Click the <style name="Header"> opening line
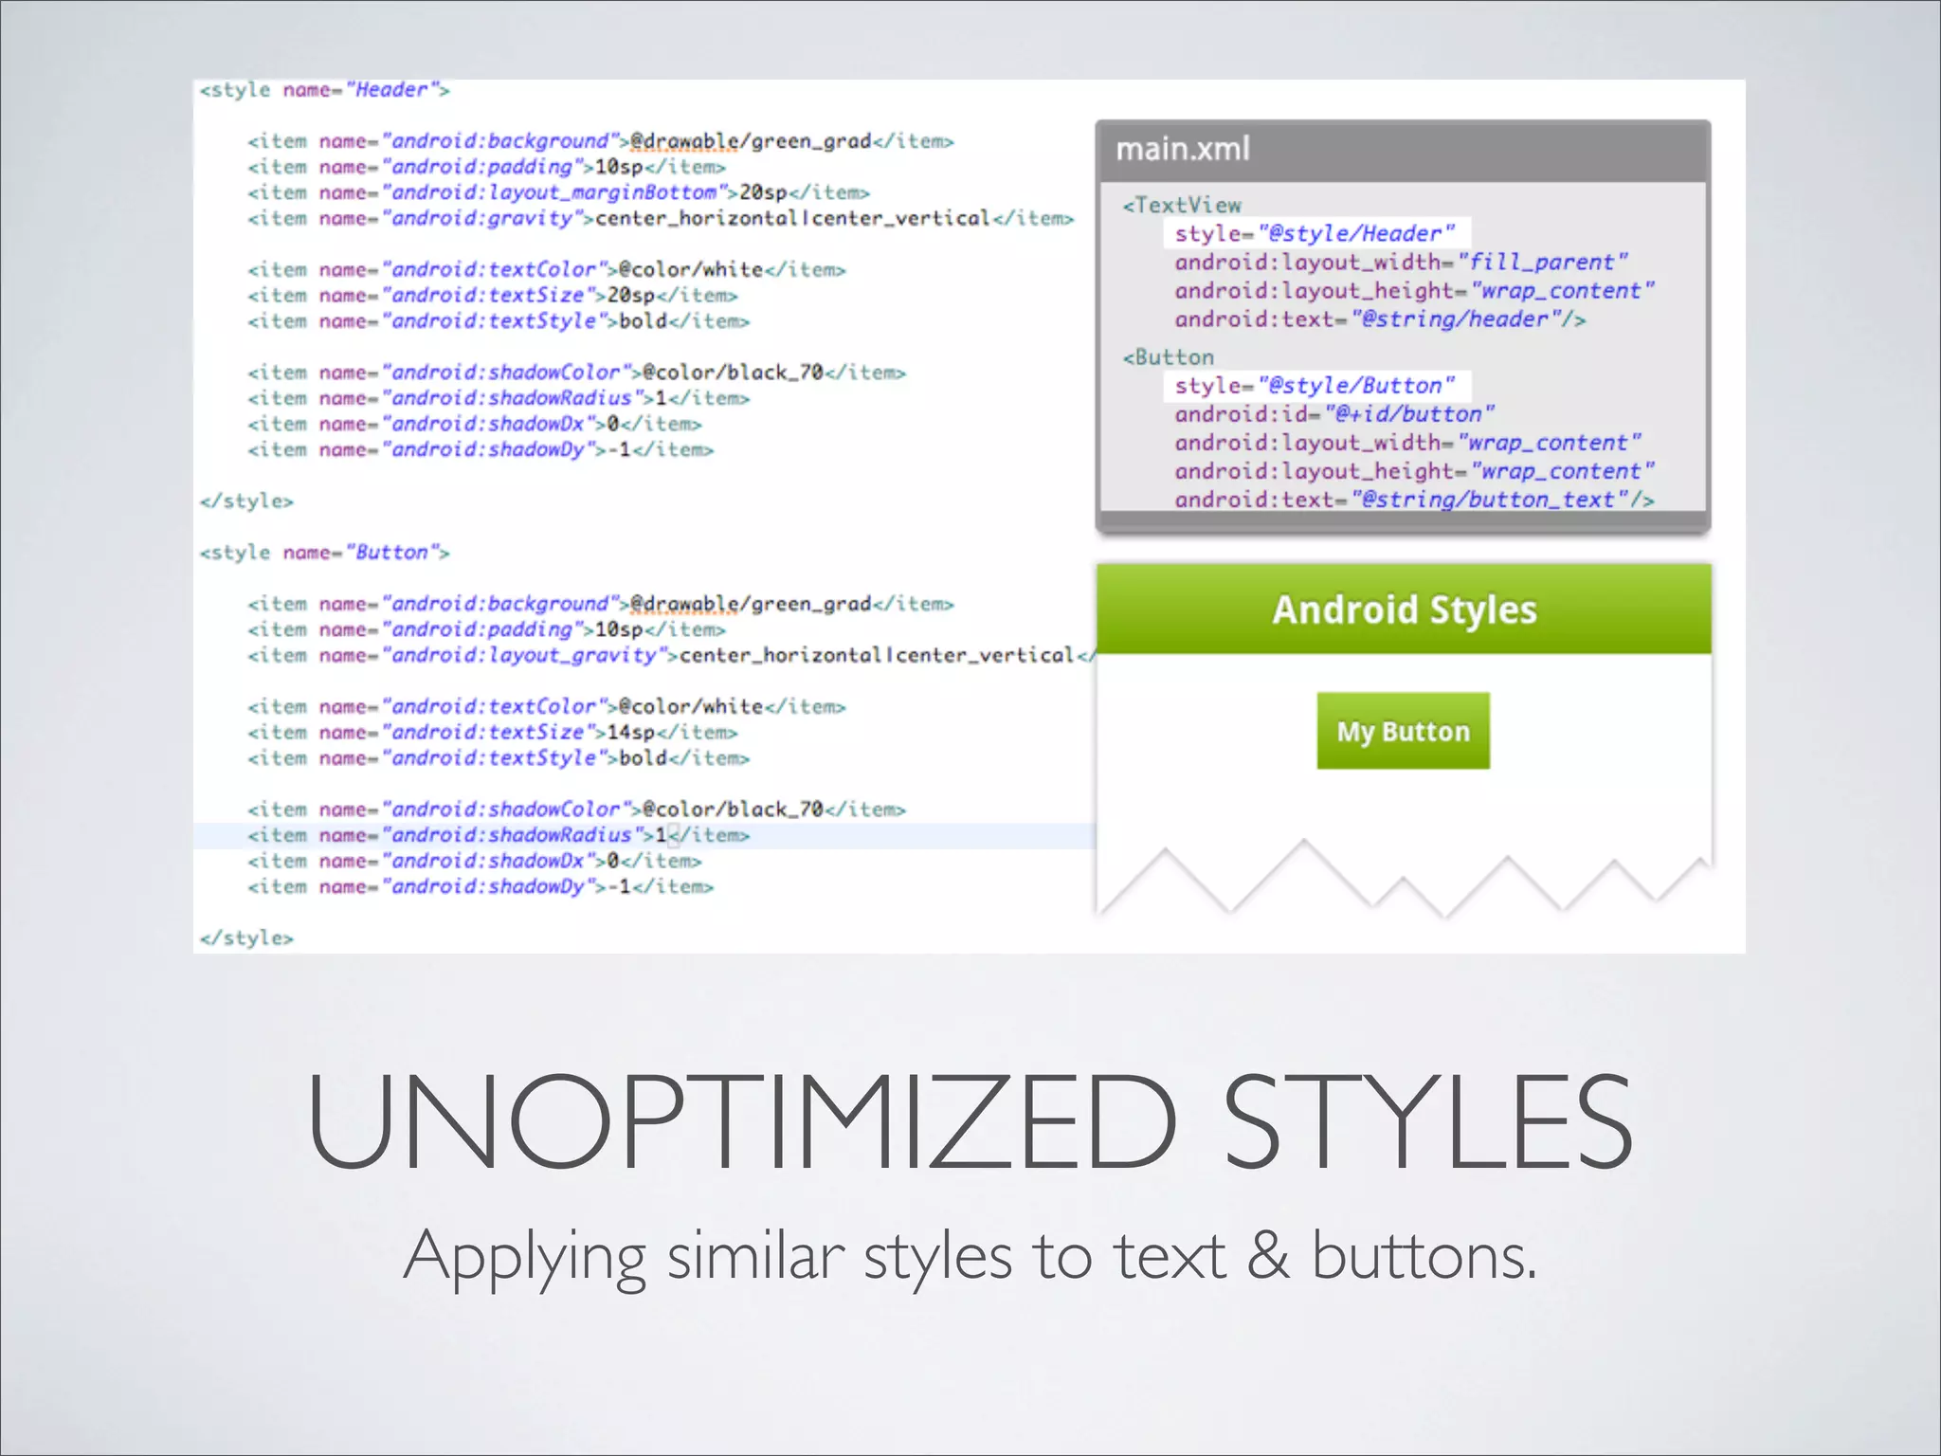Image resolution: width=1941 pixels, height=1456 pixels. pyautogui.click(x=324, y=90)
